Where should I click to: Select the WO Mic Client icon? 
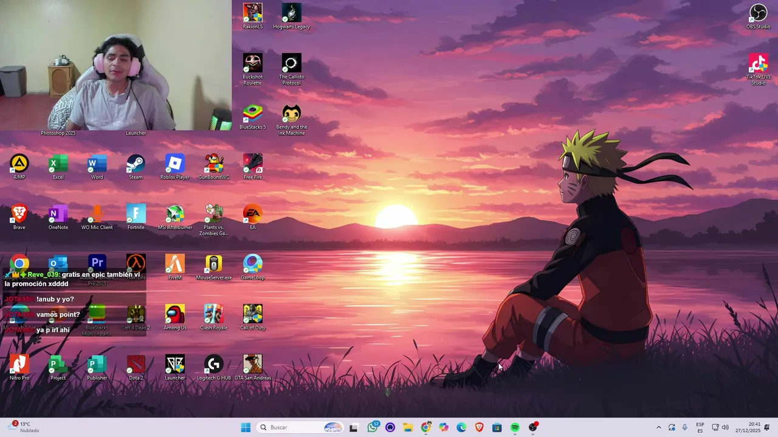pyautogui.click(x=97, y=217)
